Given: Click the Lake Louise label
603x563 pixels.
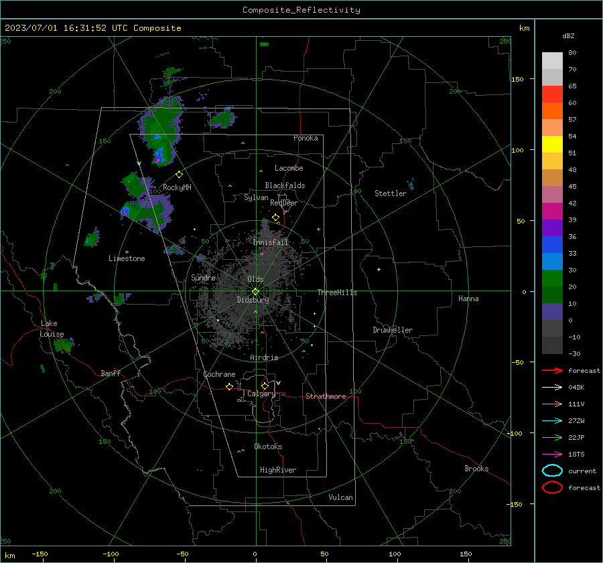Looking at the screenshot, I should [x=52, y=329].
